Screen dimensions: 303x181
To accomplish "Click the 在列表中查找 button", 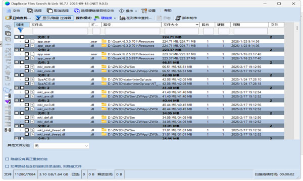I will (135, 18).
